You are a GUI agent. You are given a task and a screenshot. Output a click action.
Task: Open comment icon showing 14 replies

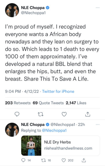coord(23,160)
